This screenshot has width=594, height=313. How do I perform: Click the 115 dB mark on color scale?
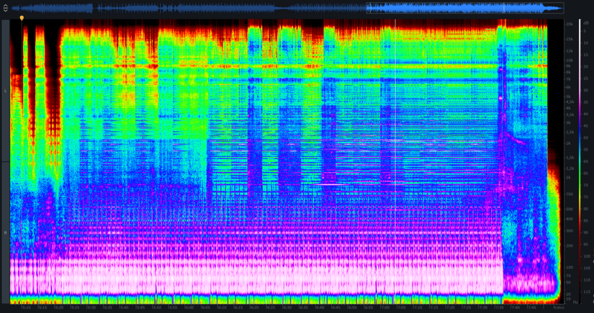point(586,292)
